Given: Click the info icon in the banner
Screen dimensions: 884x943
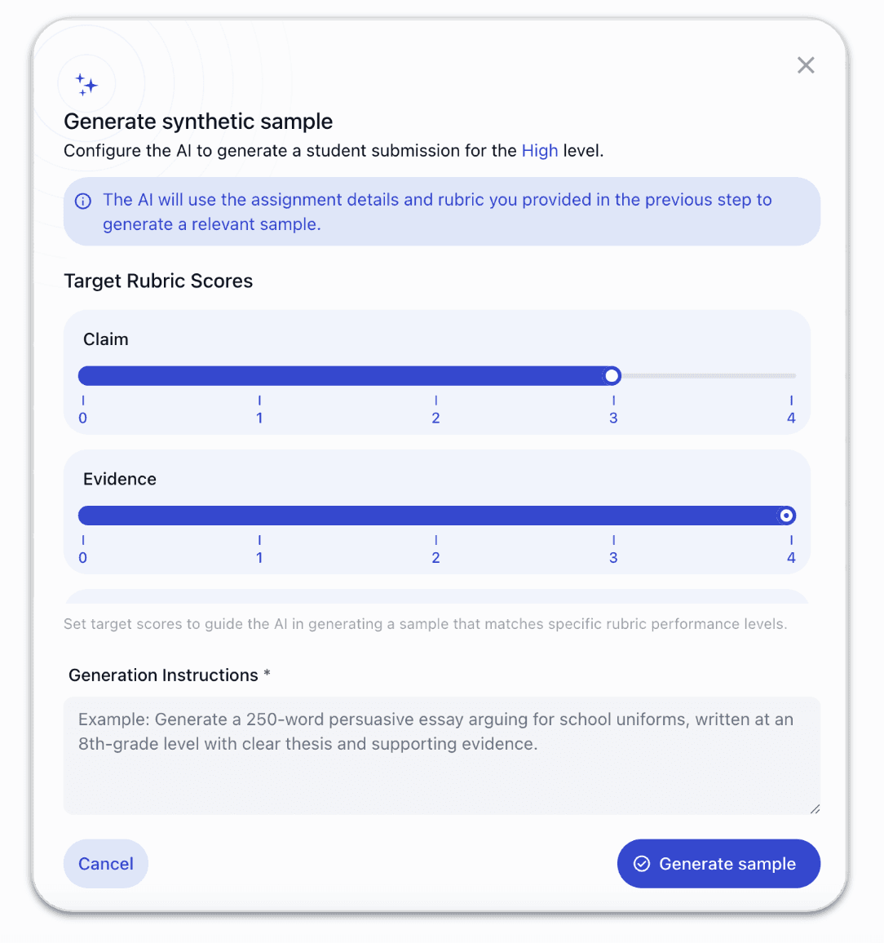Looking at the screenshot, I should [x=83, y=201].
